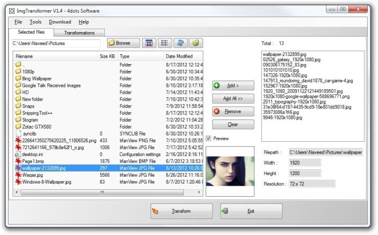Uncheck the Preview checkbox

tap(208, 138)
